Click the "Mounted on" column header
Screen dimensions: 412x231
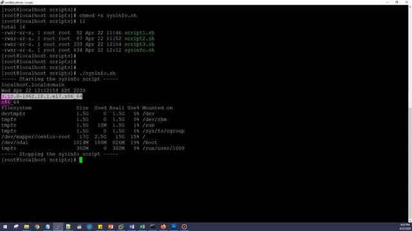coord(157,108)
